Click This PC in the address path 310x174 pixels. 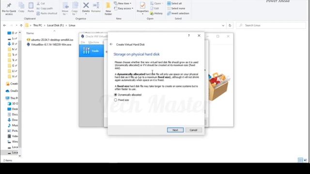point(38,26)
